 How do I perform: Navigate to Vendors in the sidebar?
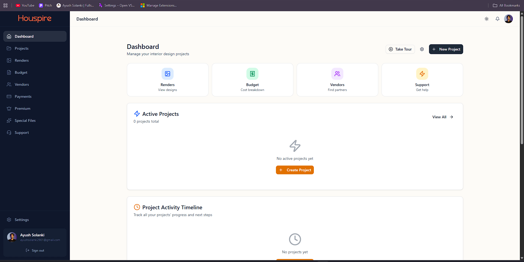click(x=35, y=84)
